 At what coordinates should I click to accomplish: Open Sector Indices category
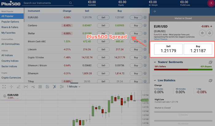9,66
